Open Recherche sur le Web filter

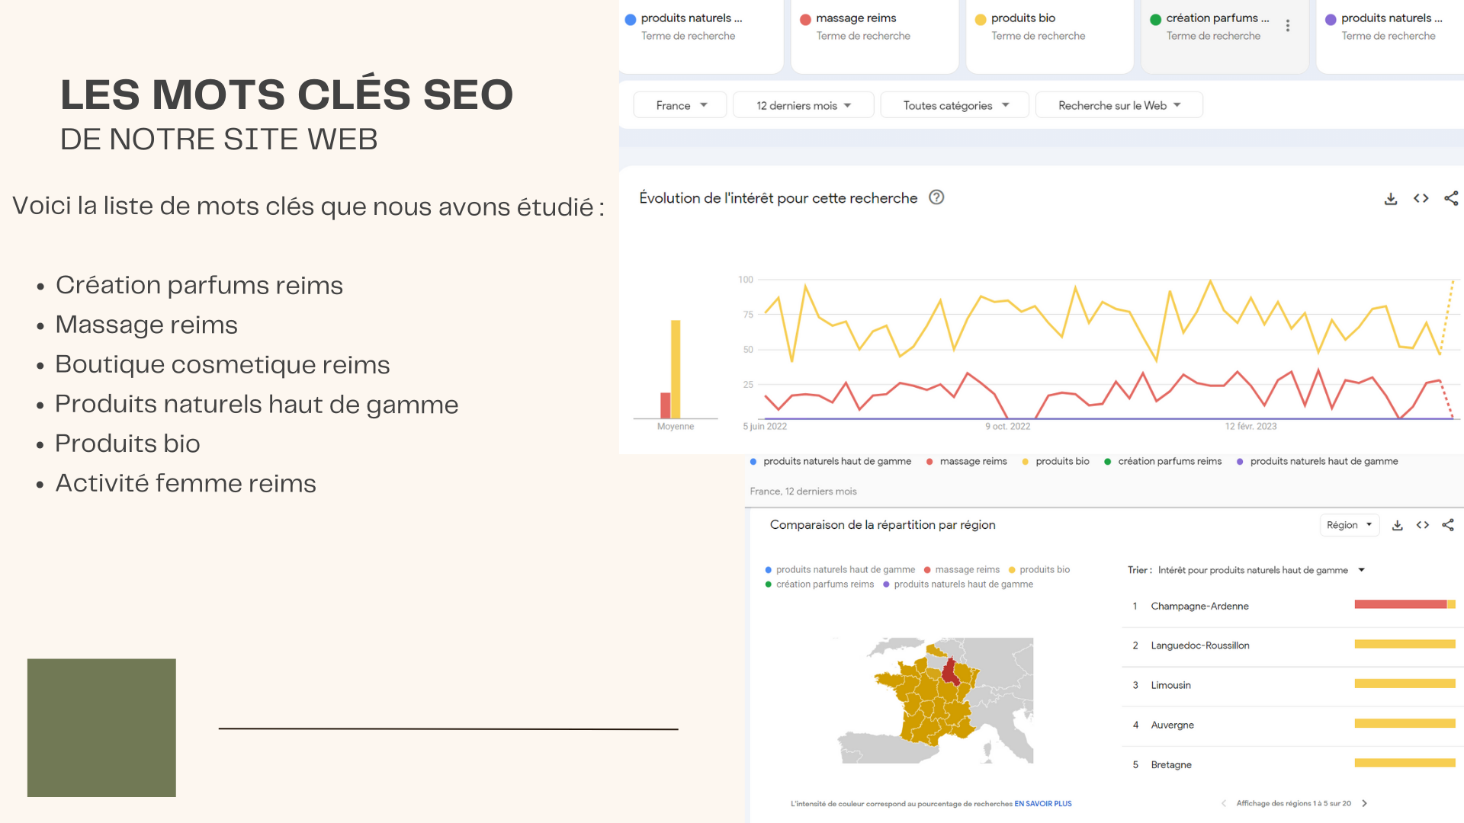[1119, 105]
